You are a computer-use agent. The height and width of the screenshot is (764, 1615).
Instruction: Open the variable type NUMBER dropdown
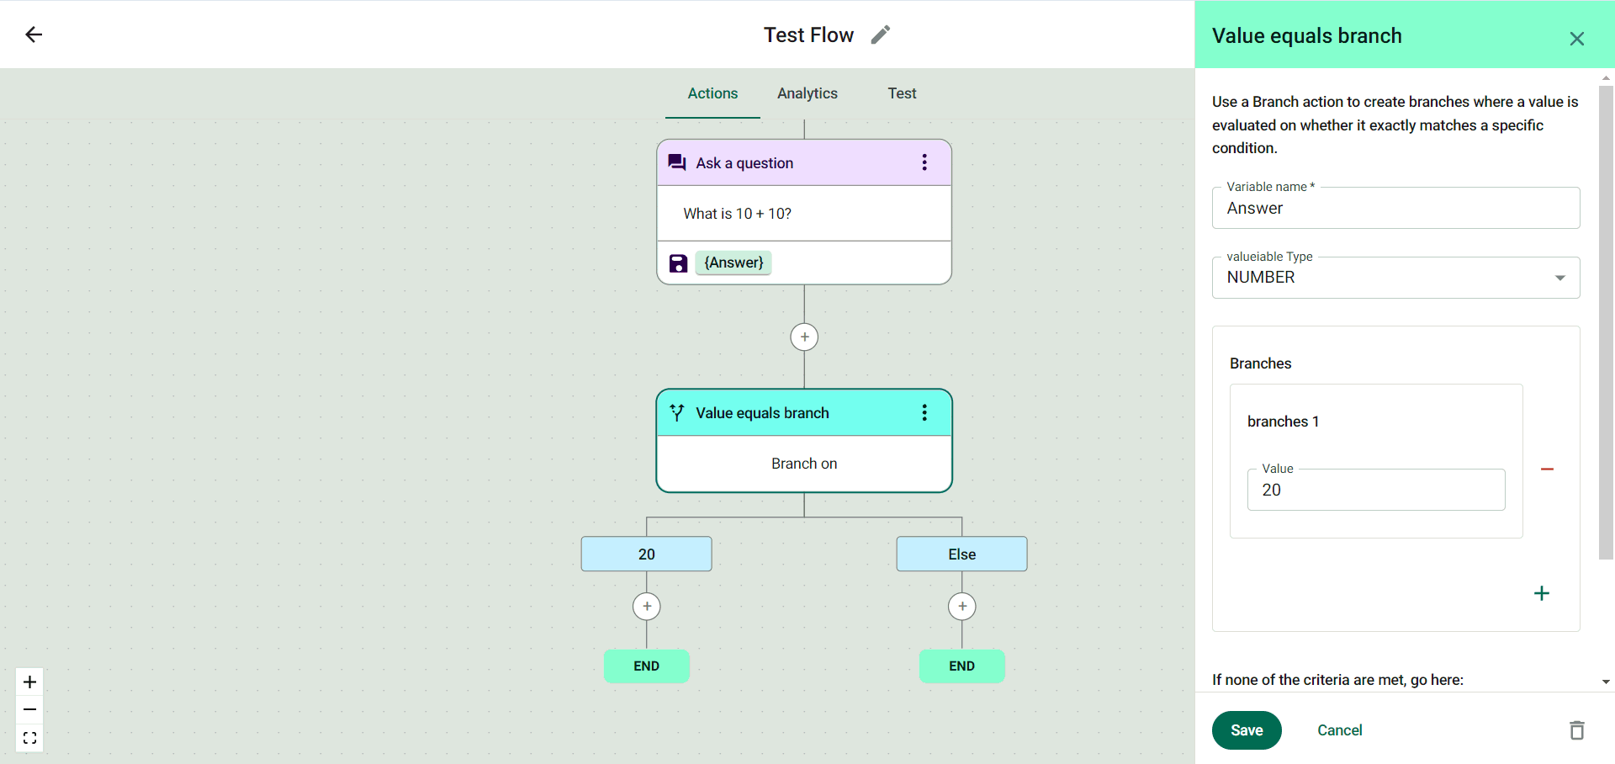[1395, 278]
